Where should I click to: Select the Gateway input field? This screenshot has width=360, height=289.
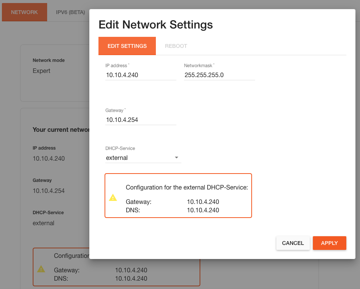point(141,120)
